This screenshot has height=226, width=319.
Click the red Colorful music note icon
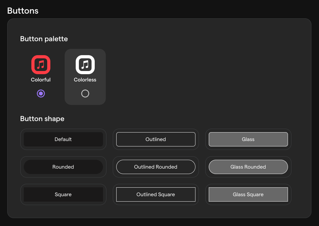click(41, 65)
